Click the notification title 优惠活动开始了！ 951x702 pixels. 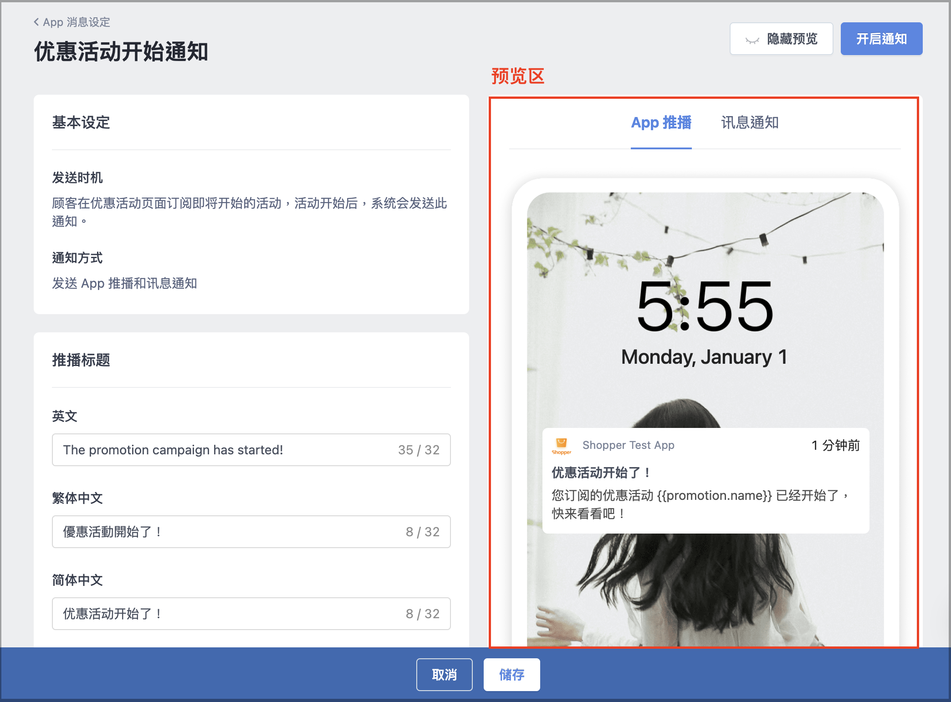click(601, 473)
